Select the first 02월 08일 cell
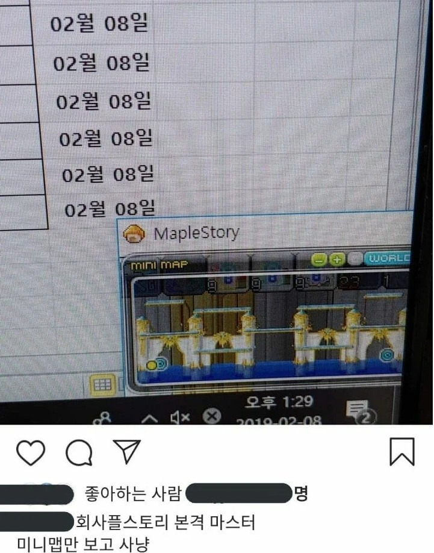The height and width of the screenshot is (553, 434). (99, 23)
